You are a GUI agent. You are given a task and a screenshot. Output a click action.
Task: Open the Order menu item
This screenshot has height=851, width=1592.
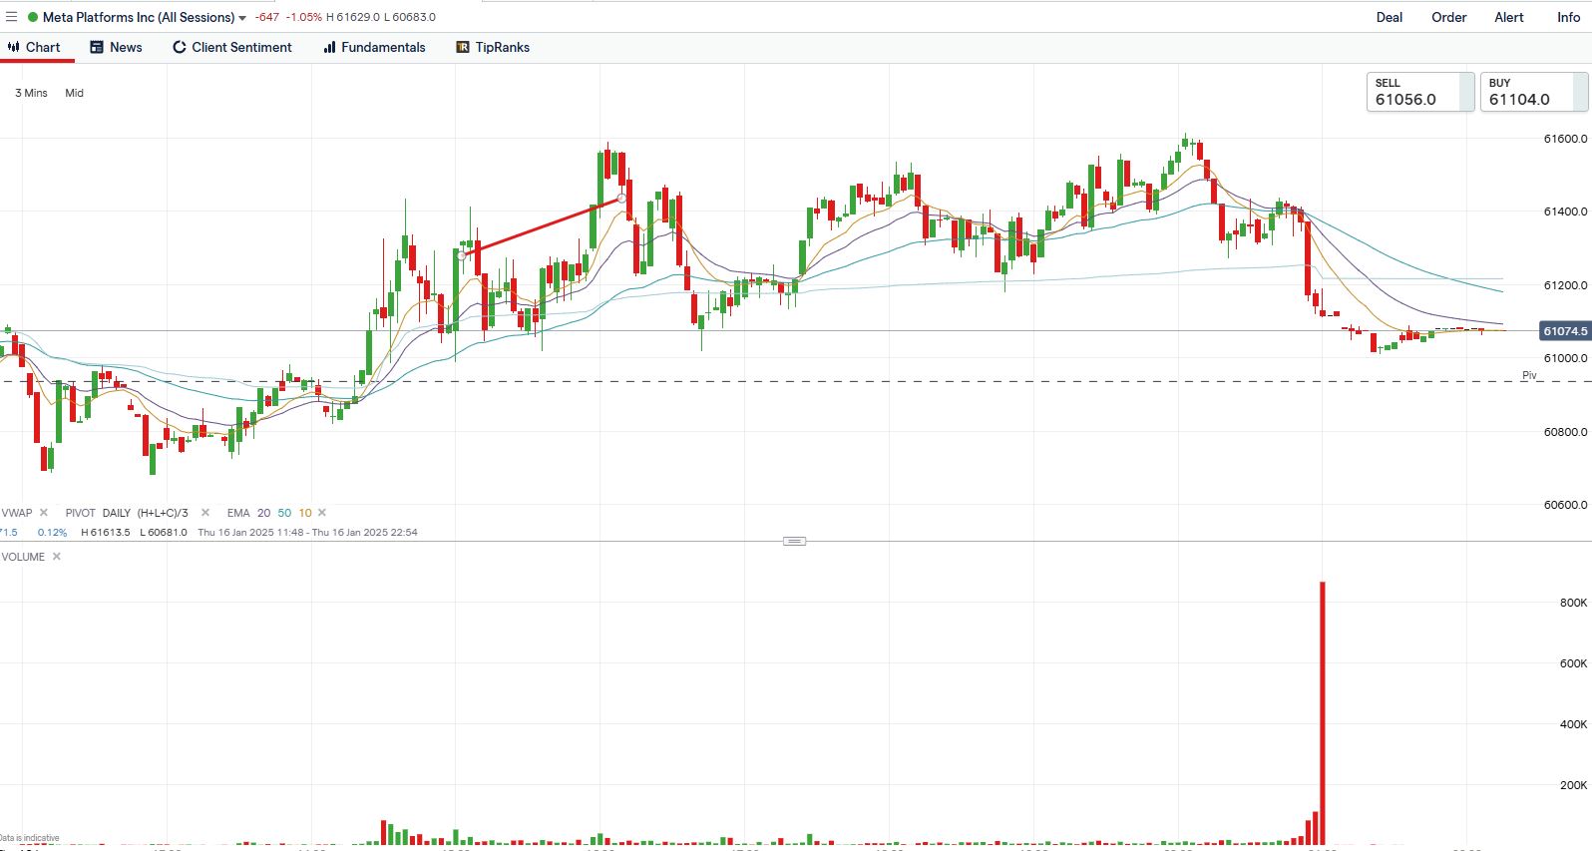(x=1448, y=17)
